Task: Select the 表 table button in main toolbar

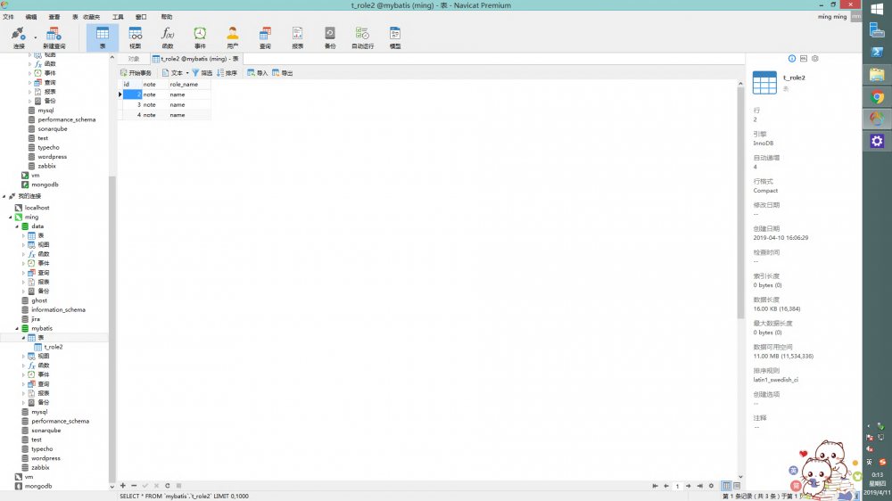Action: coord(103,37)
